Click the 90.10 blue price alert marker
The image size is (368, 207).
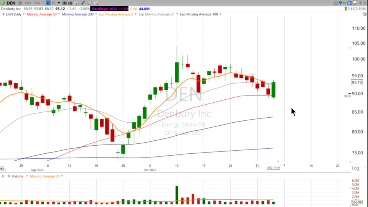[x=348, y=95]
